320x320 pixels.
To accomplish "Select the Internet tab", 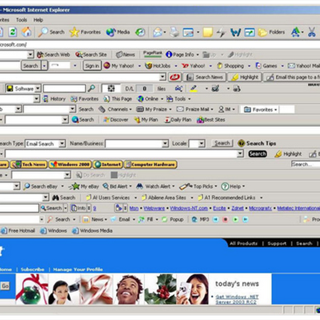I will tap(108, 164).
